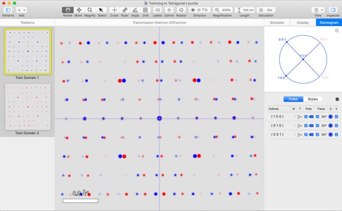342x211 pixels.
Task: Uncheck Pole checkbox for (100)
Action: click(306, 117)
